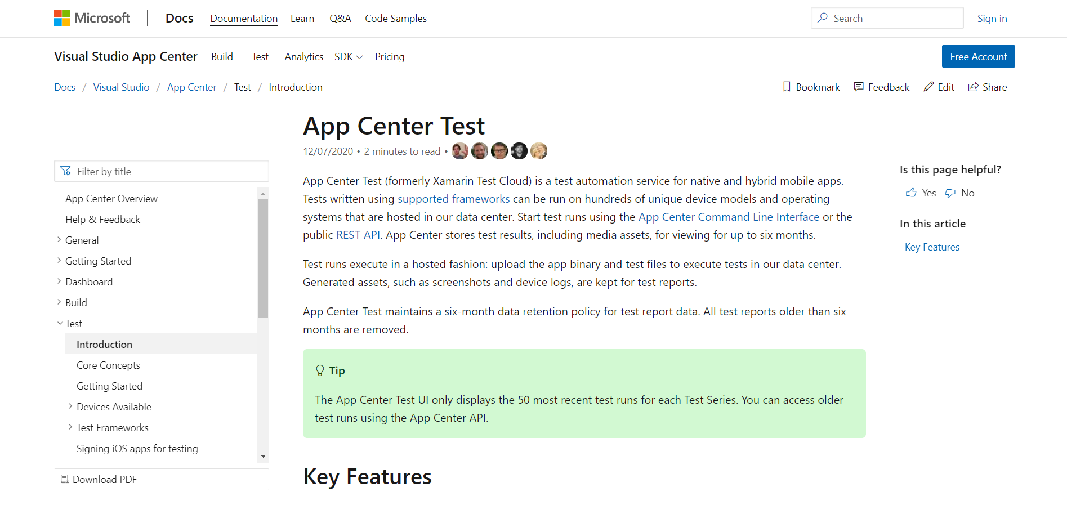This screenshot has height=505, width=1067.
Task: Select App Center Overview in tree
Action: point(111,199)
